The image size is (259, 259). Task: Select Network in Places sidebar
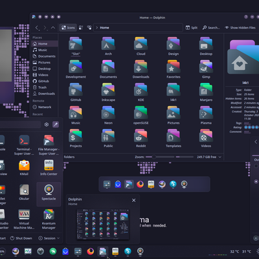click(45, 107)
